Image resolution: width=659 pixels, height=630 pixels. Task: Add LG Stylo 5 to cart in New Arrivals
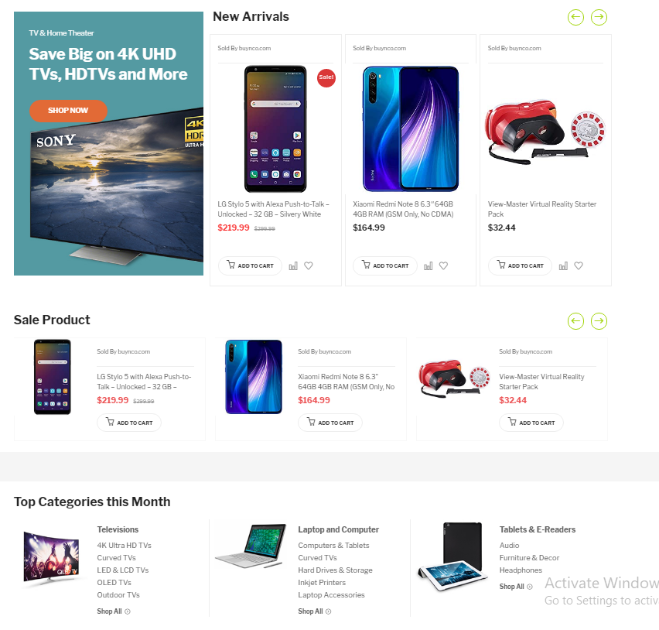click(x=250, y=265)
